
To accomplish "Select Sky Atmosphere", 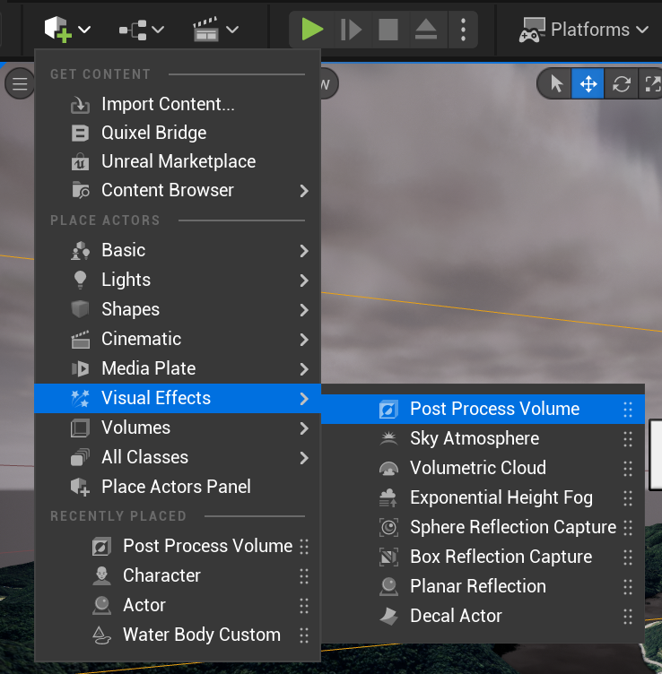I will pyautogui.click(x=483, y=439).
